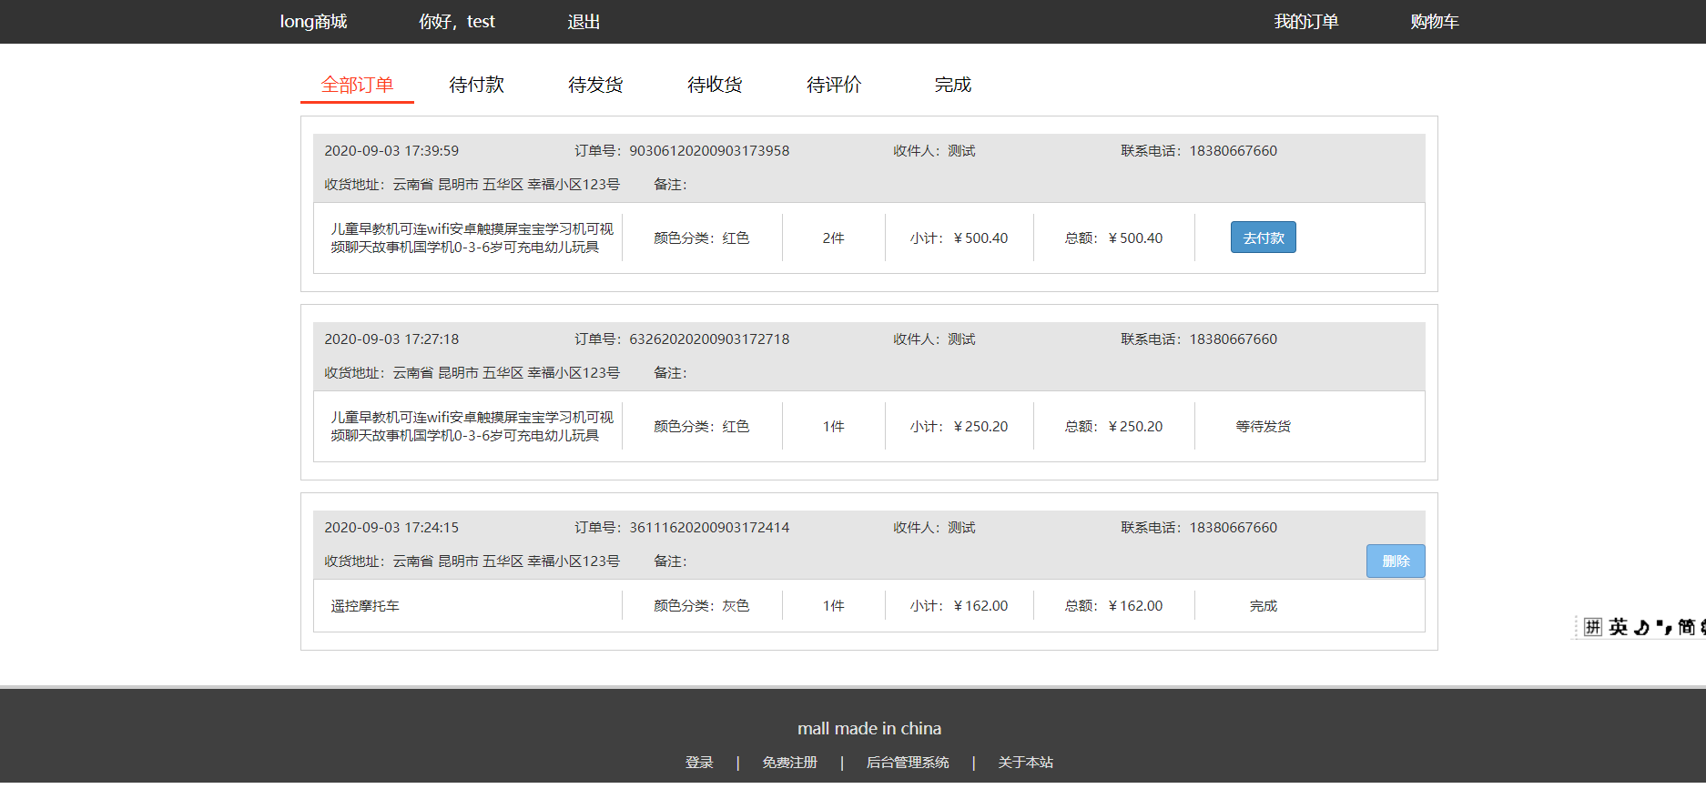Image resolution: width=1706 pixels, height=799 pixels.
Task: Switch to the 待付款 tab
Action: pyautogui.click(x=476, y=85)
